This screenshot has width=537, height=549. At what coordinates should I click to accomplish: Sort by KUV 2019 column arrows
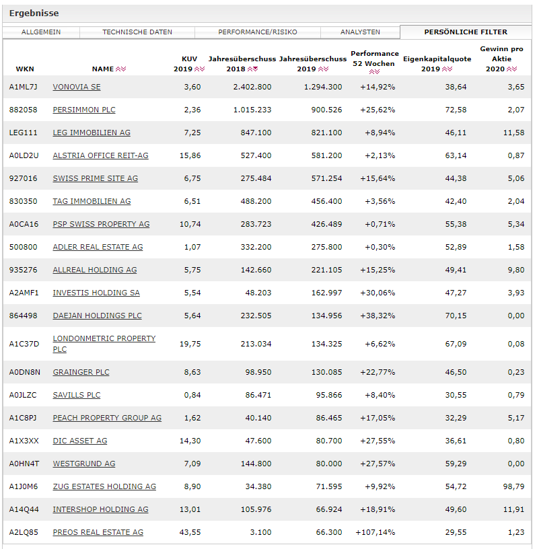tap(200, 69)
